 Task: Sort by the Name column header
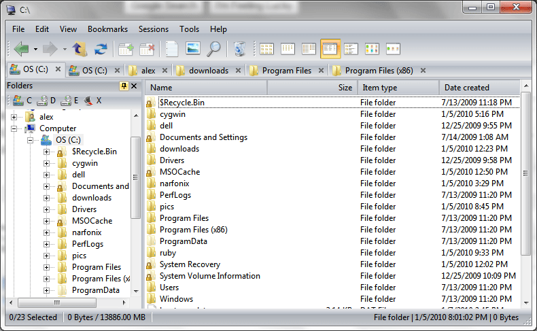[x=206, y=88]
